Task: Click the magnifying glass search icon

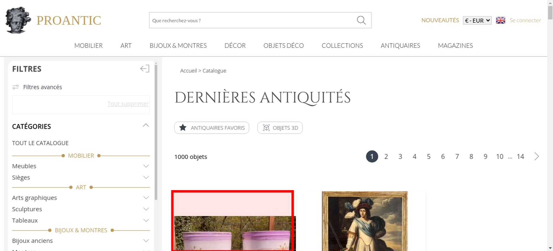Action: 361,20
